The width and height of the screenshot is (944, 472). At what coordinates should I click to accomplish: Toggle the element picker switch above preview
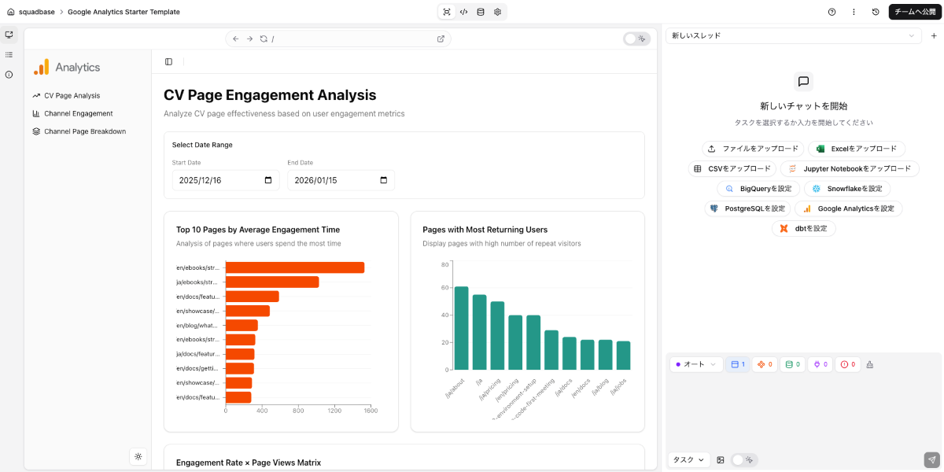coord(636,39)
